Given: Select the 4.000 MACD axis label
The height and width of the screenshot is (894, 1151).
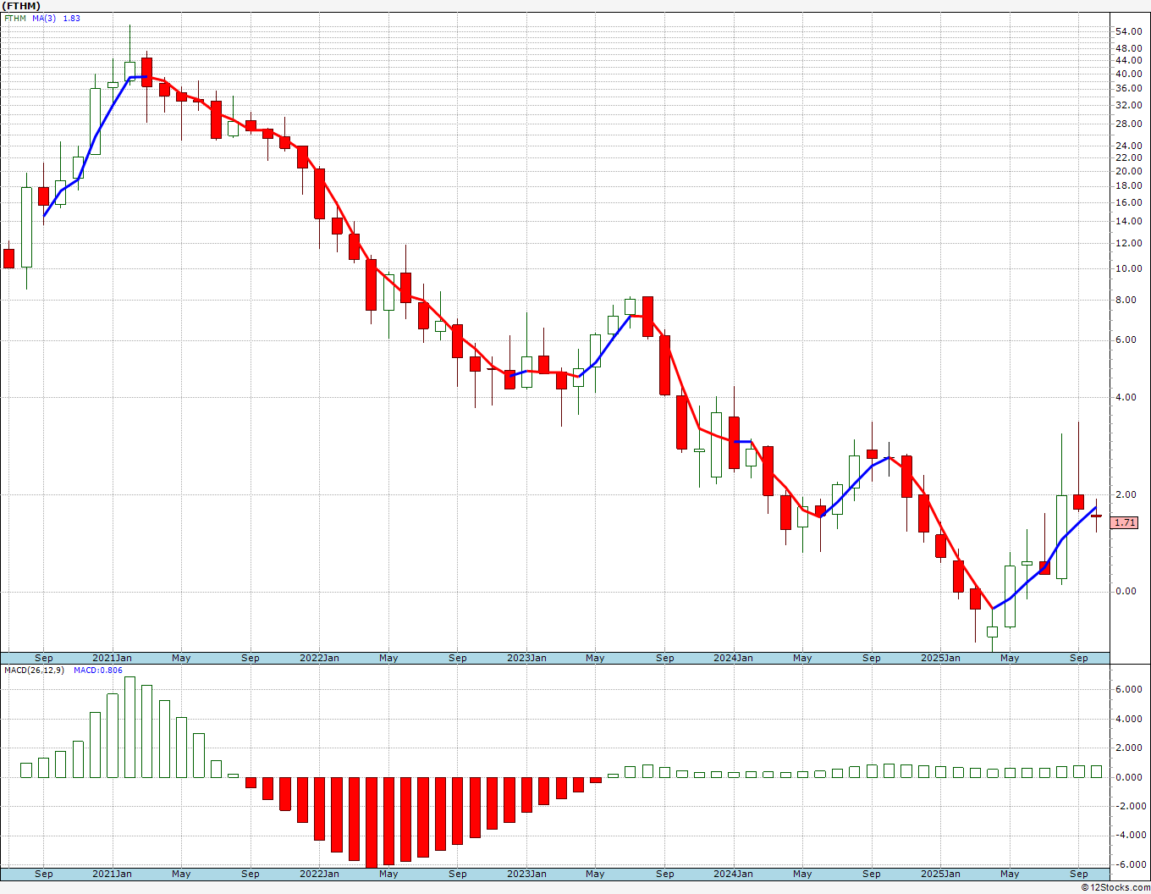Looking at the screenshot, I should click(1130, 719).
